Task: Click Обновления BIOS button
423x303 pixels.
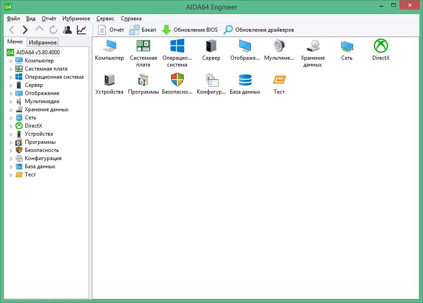Action: (190, 30)
